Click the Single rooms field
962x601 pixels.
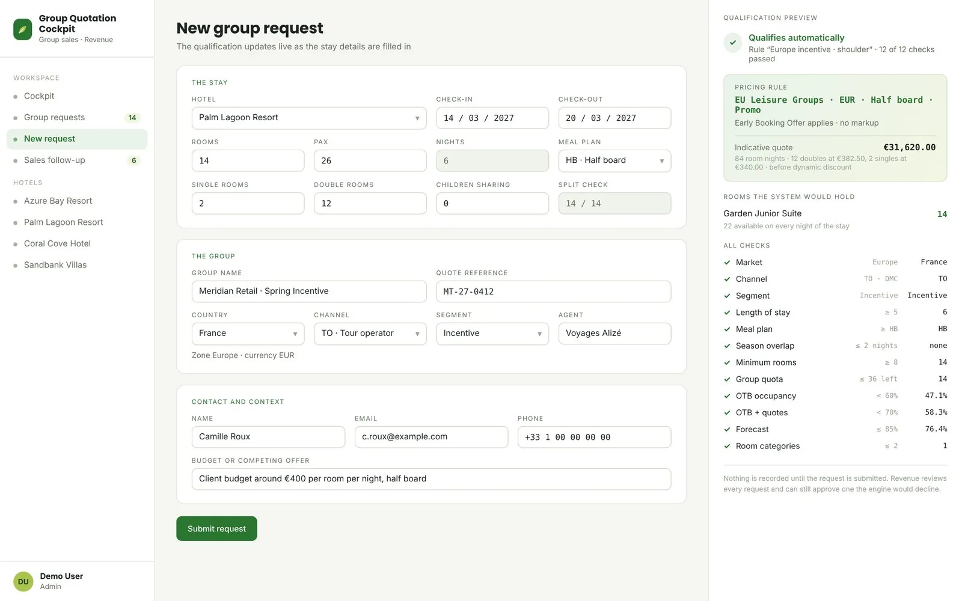[x=248, y=203]
